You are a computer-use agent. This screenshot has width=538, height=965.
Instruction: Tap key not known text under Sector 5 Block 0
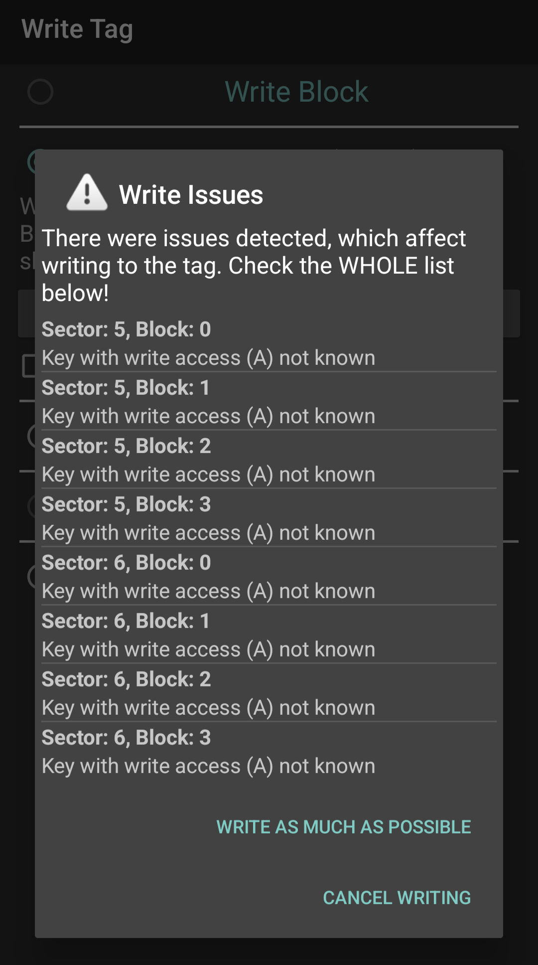pos(208,358)
